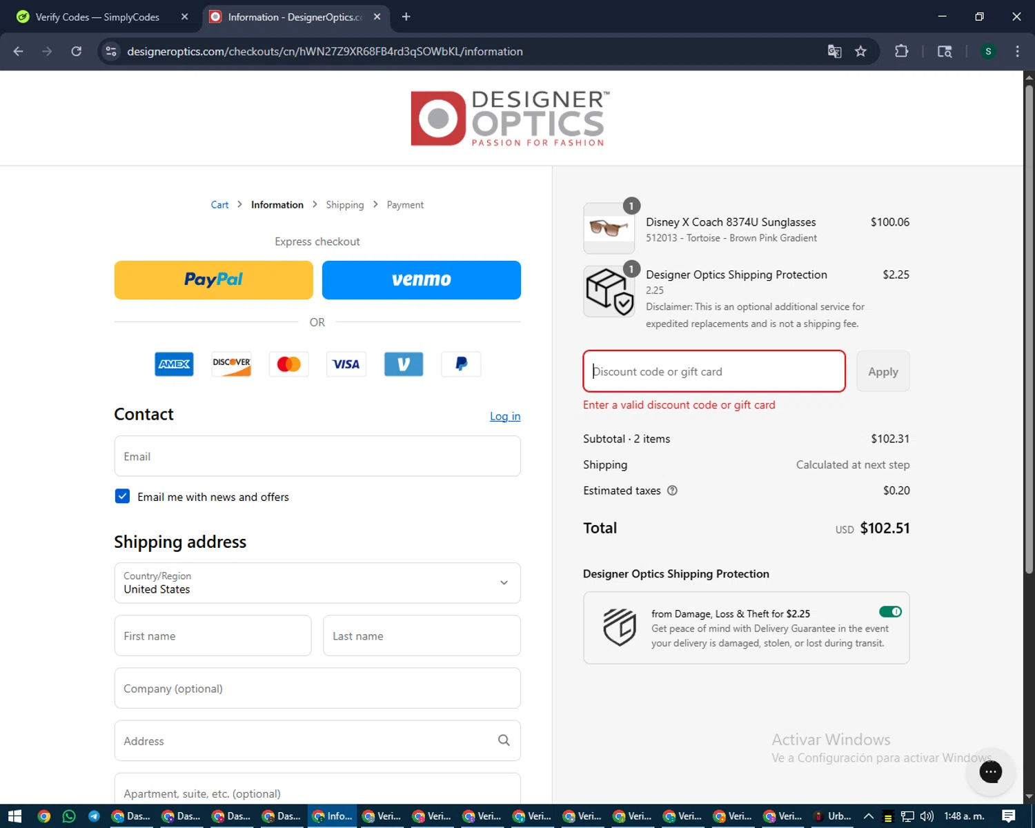Click the Disney X Coach 8374U Sunglasses title

tap(731, 222)
